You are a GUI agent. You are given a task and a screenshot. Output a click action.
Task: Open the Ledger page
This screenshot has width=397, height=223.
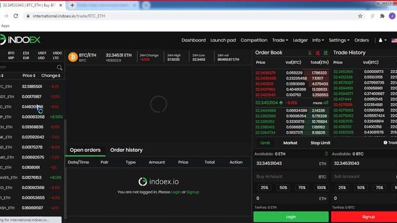(300, 40)
